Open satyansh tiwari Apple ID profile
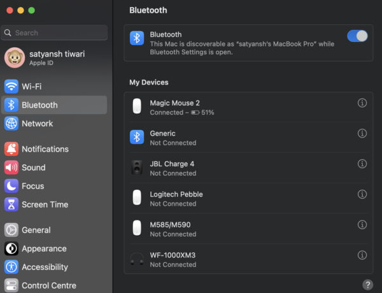 pyautogui.click(x=54, y=58)
